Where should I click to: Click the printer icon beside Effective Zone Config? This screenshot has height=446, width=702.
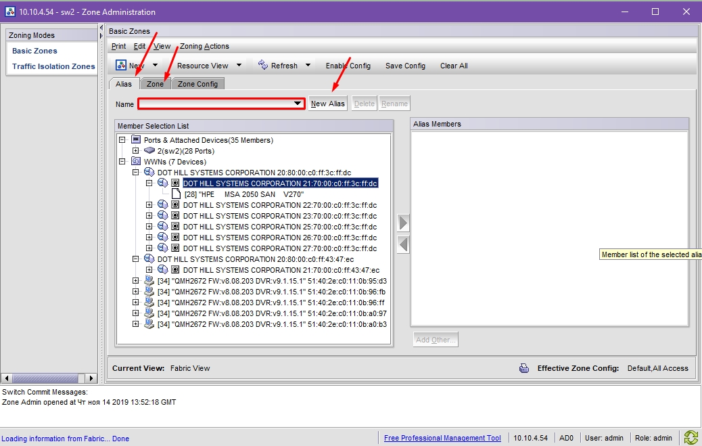(x=524, y=368)
